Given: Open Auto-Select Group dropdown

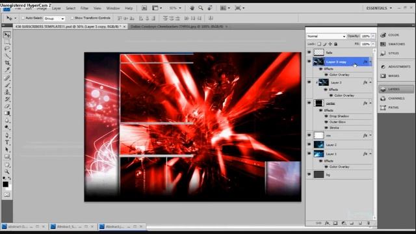Looking at the screenshot, I should [x=55, y=18].
